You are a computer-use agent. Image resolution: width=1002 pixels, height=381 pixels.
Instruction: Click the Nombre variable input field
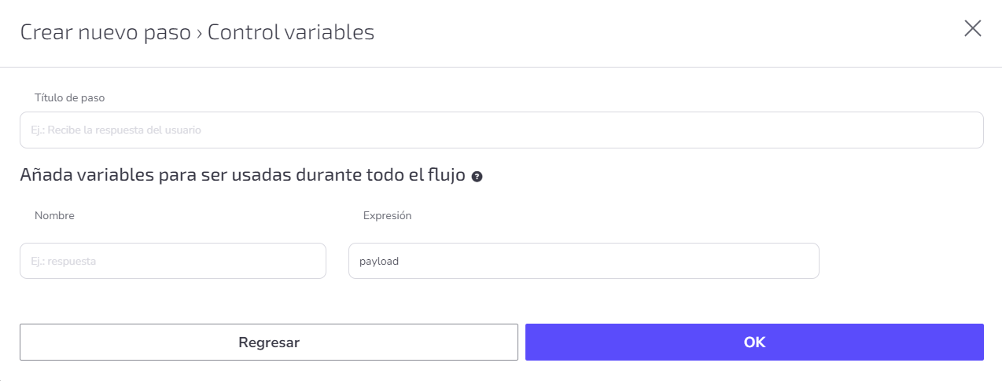point(173,261)
